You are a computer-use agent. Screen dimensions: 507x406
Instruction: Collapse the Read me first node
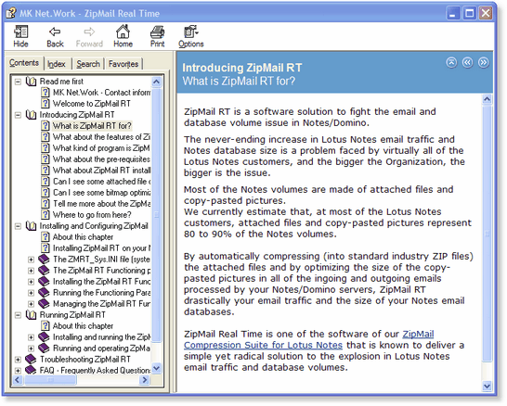[19, 82]
